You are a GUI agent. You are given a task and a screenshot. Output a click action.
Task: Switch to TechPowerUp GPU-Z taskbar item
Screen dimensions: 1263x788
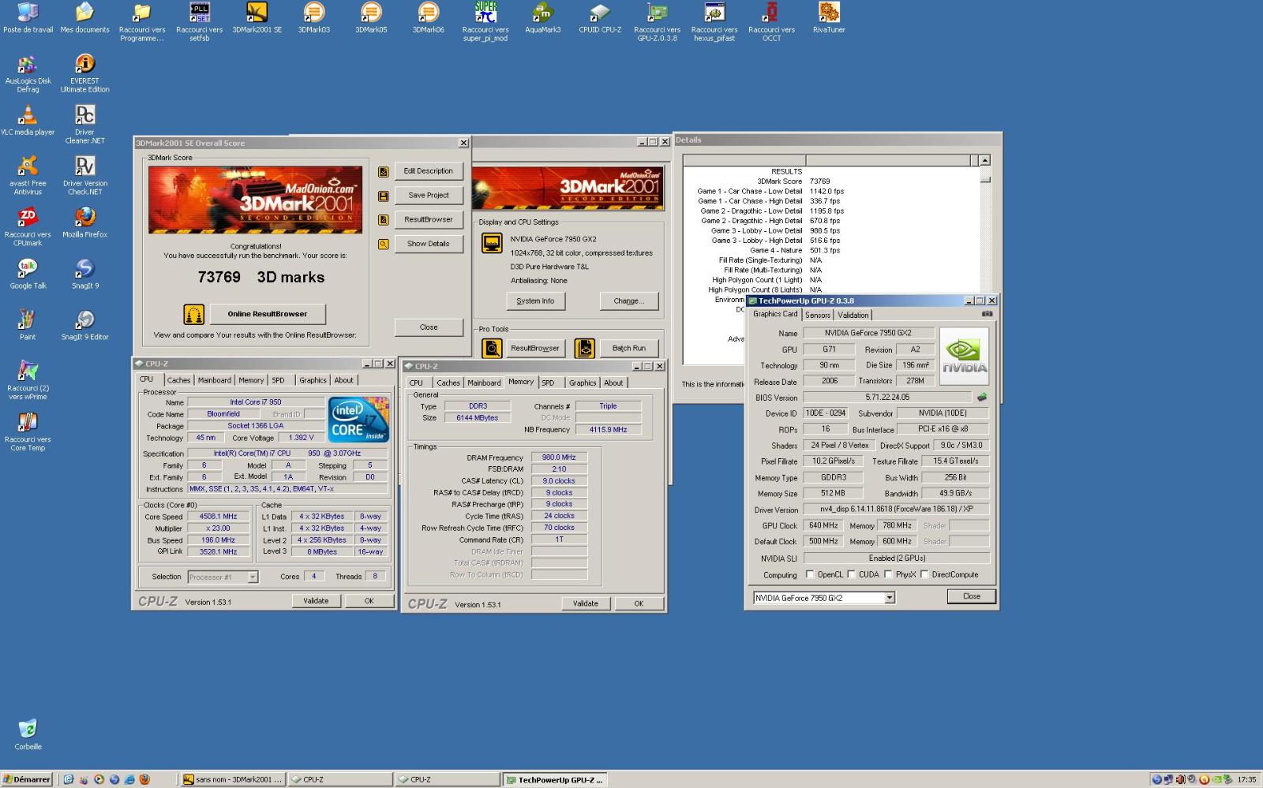(554, 779)
